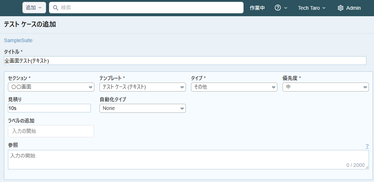This screenshot has height=182, width=374.
Task: Click the help question mark icon
Action: point(278,8)
